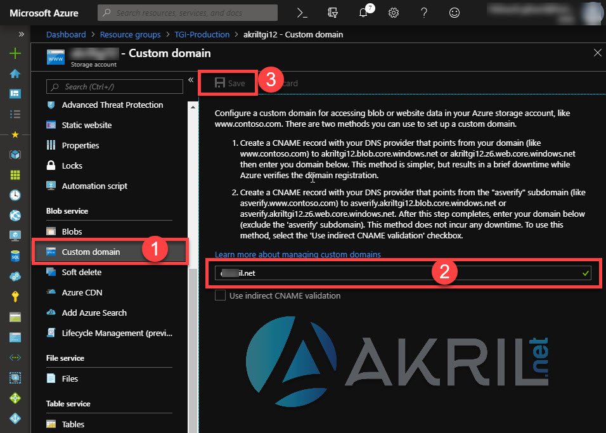The width and height of the screenshot is (606, 433).
Task: Go to TGI-Production breadcrumb link
Action: [202, 34]
